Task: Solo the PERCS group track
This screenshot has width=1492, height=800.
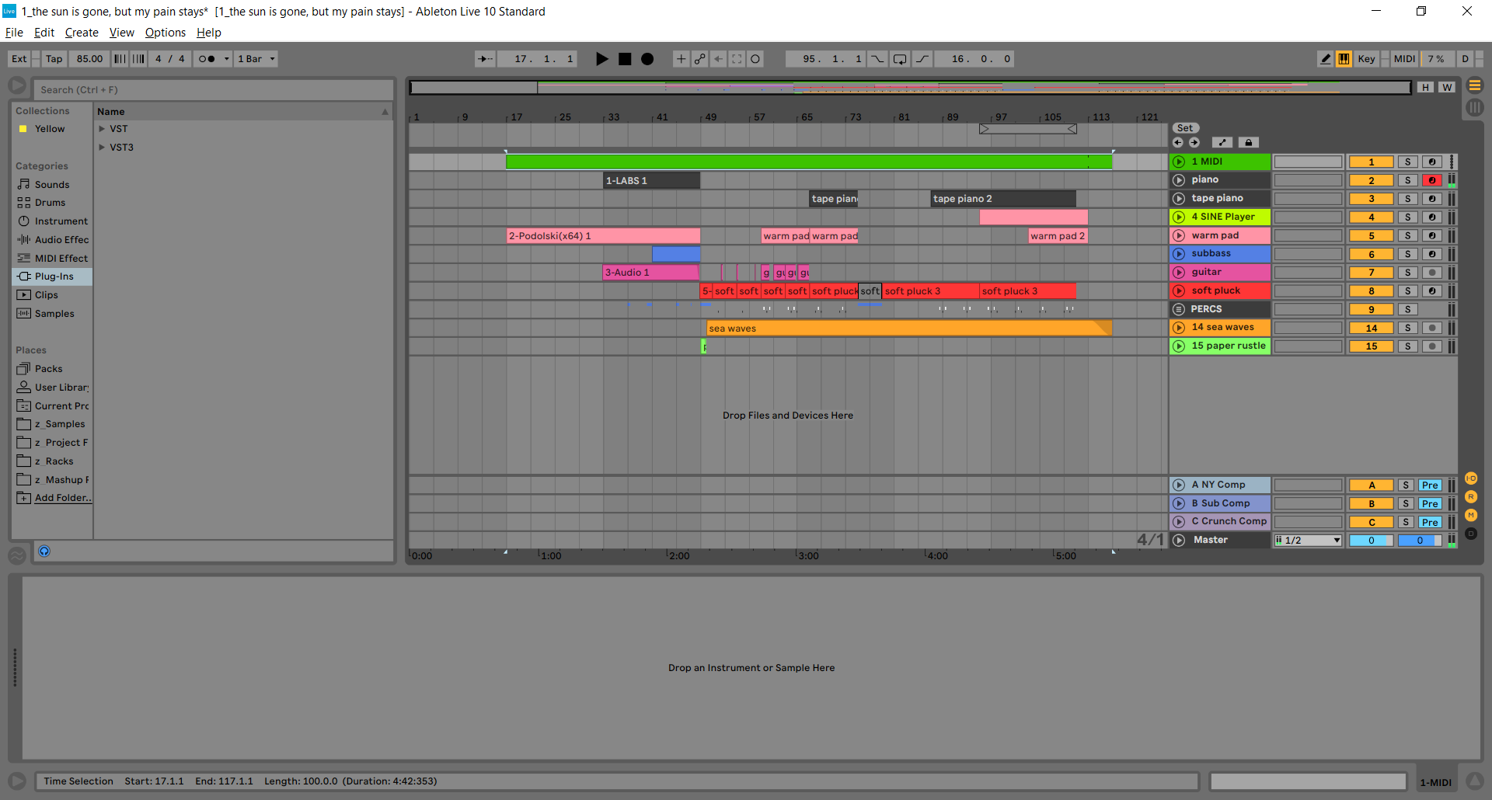Action: click(1407, 310)
